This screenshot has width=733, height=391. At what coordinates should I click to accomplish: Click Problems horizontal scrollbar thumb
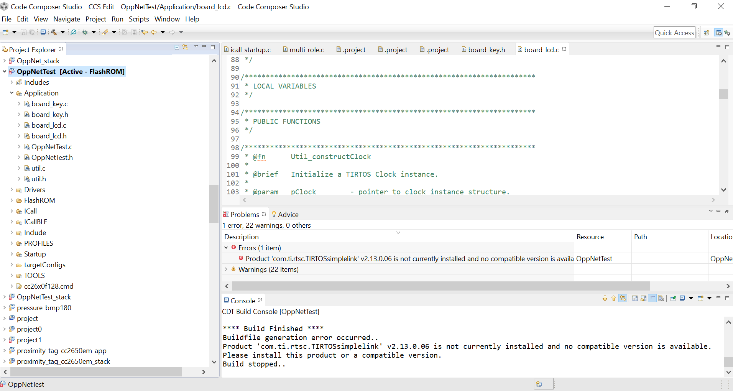(x=441, y=286)
